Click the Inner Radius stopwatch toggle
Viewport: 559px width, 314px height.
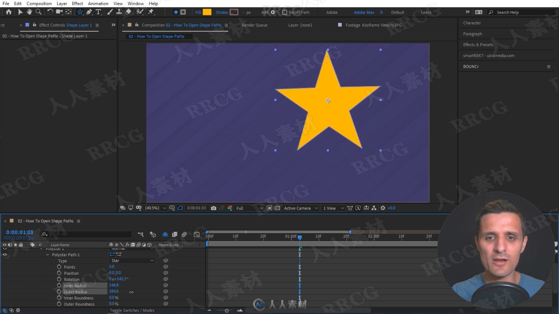[59, 285]
